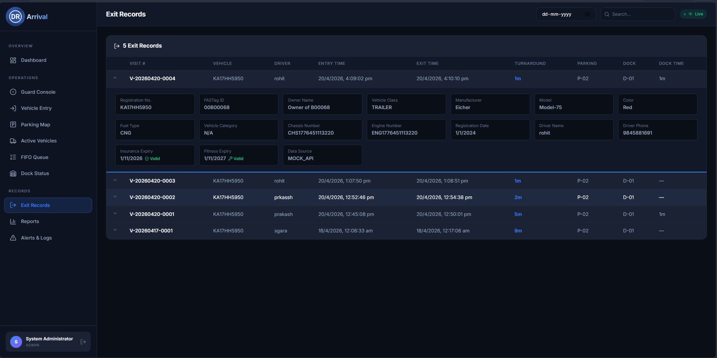Image resolution: width=717 pixels, height=358 pixels.
Task: Click the Vehicle Entry arrow icon
Action: click(13, 108)
